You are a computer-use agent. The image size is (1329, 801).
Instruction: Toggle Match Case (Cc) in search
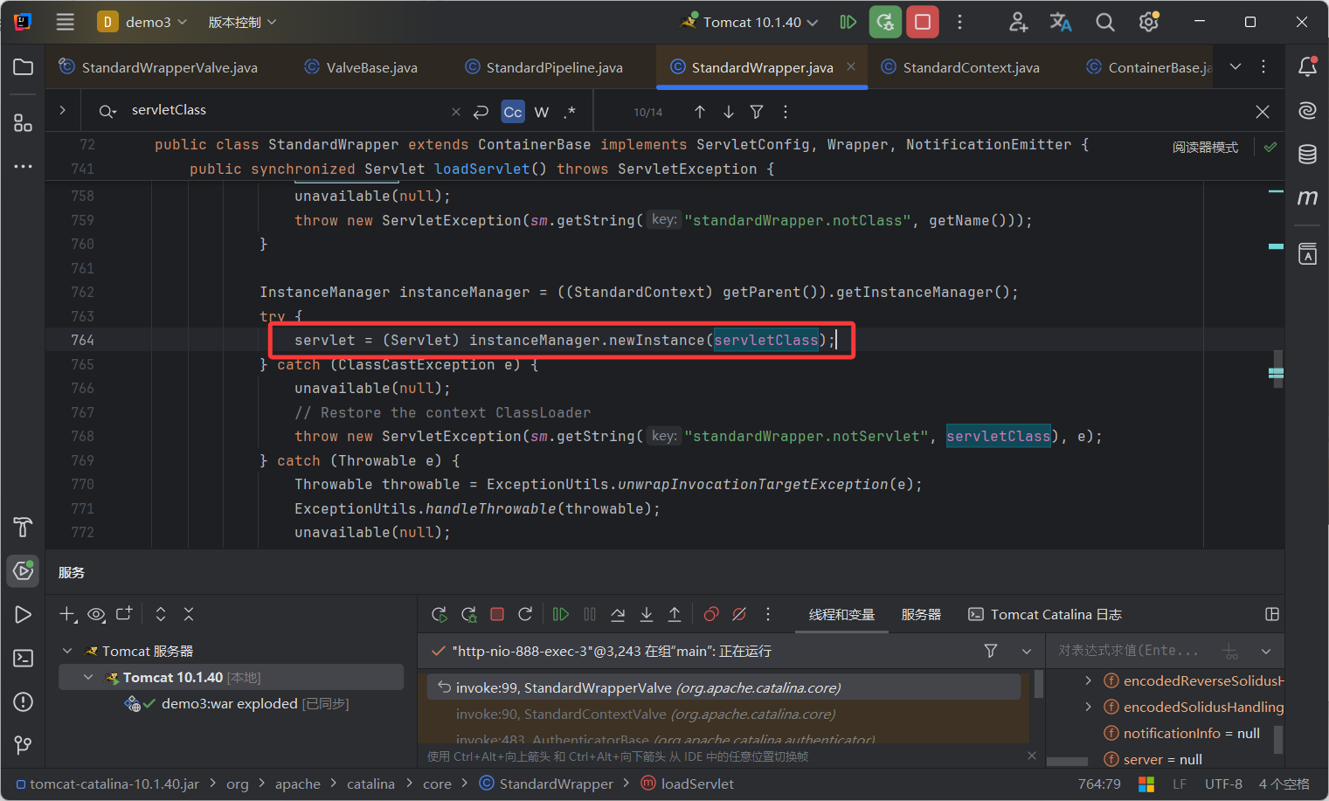513,112
